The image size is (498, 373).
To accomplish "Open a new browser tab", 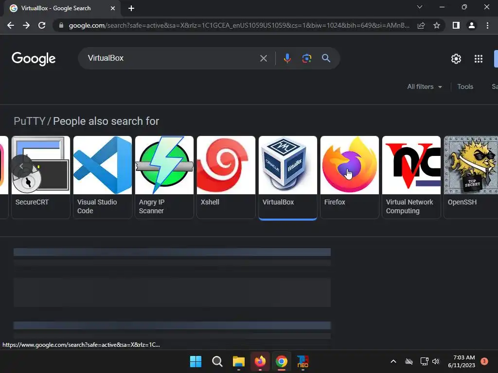I will point(131,8).
